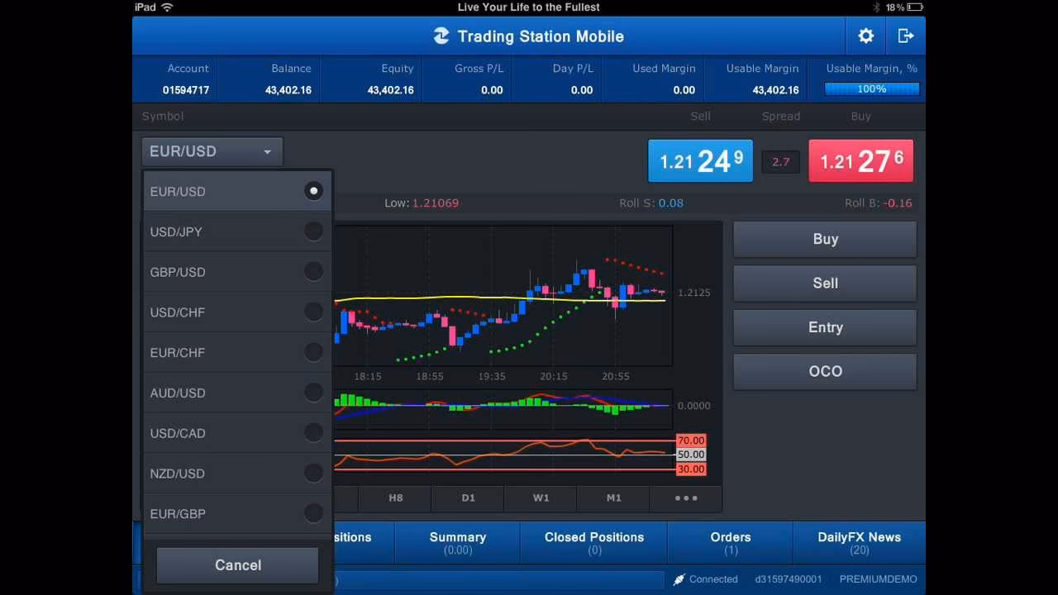Tap the Equity value 43,402.16
The image size is (1058, 595).
[391, 90]
